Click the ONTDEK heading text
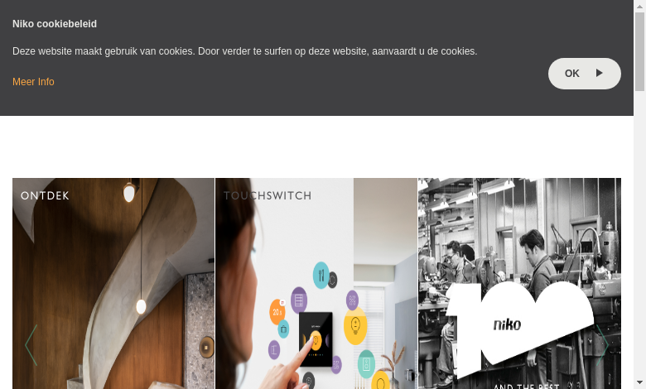646x389 pixels. (x=45, y=195)
